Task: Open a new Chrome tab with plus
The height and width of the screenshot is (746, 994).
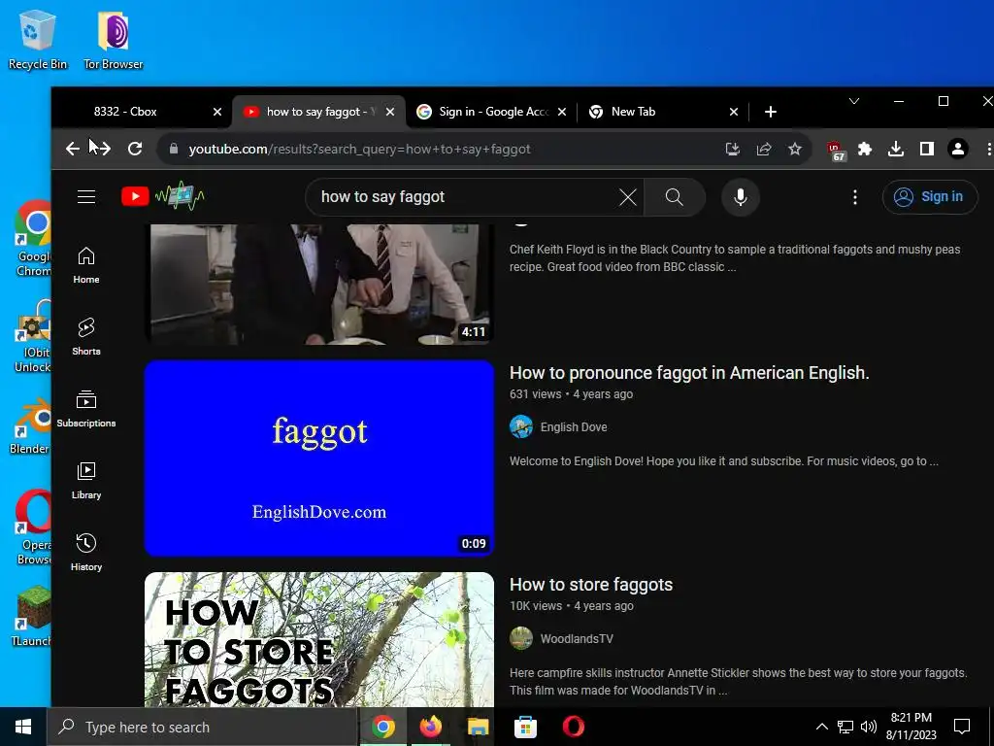Action: (770, 112)
